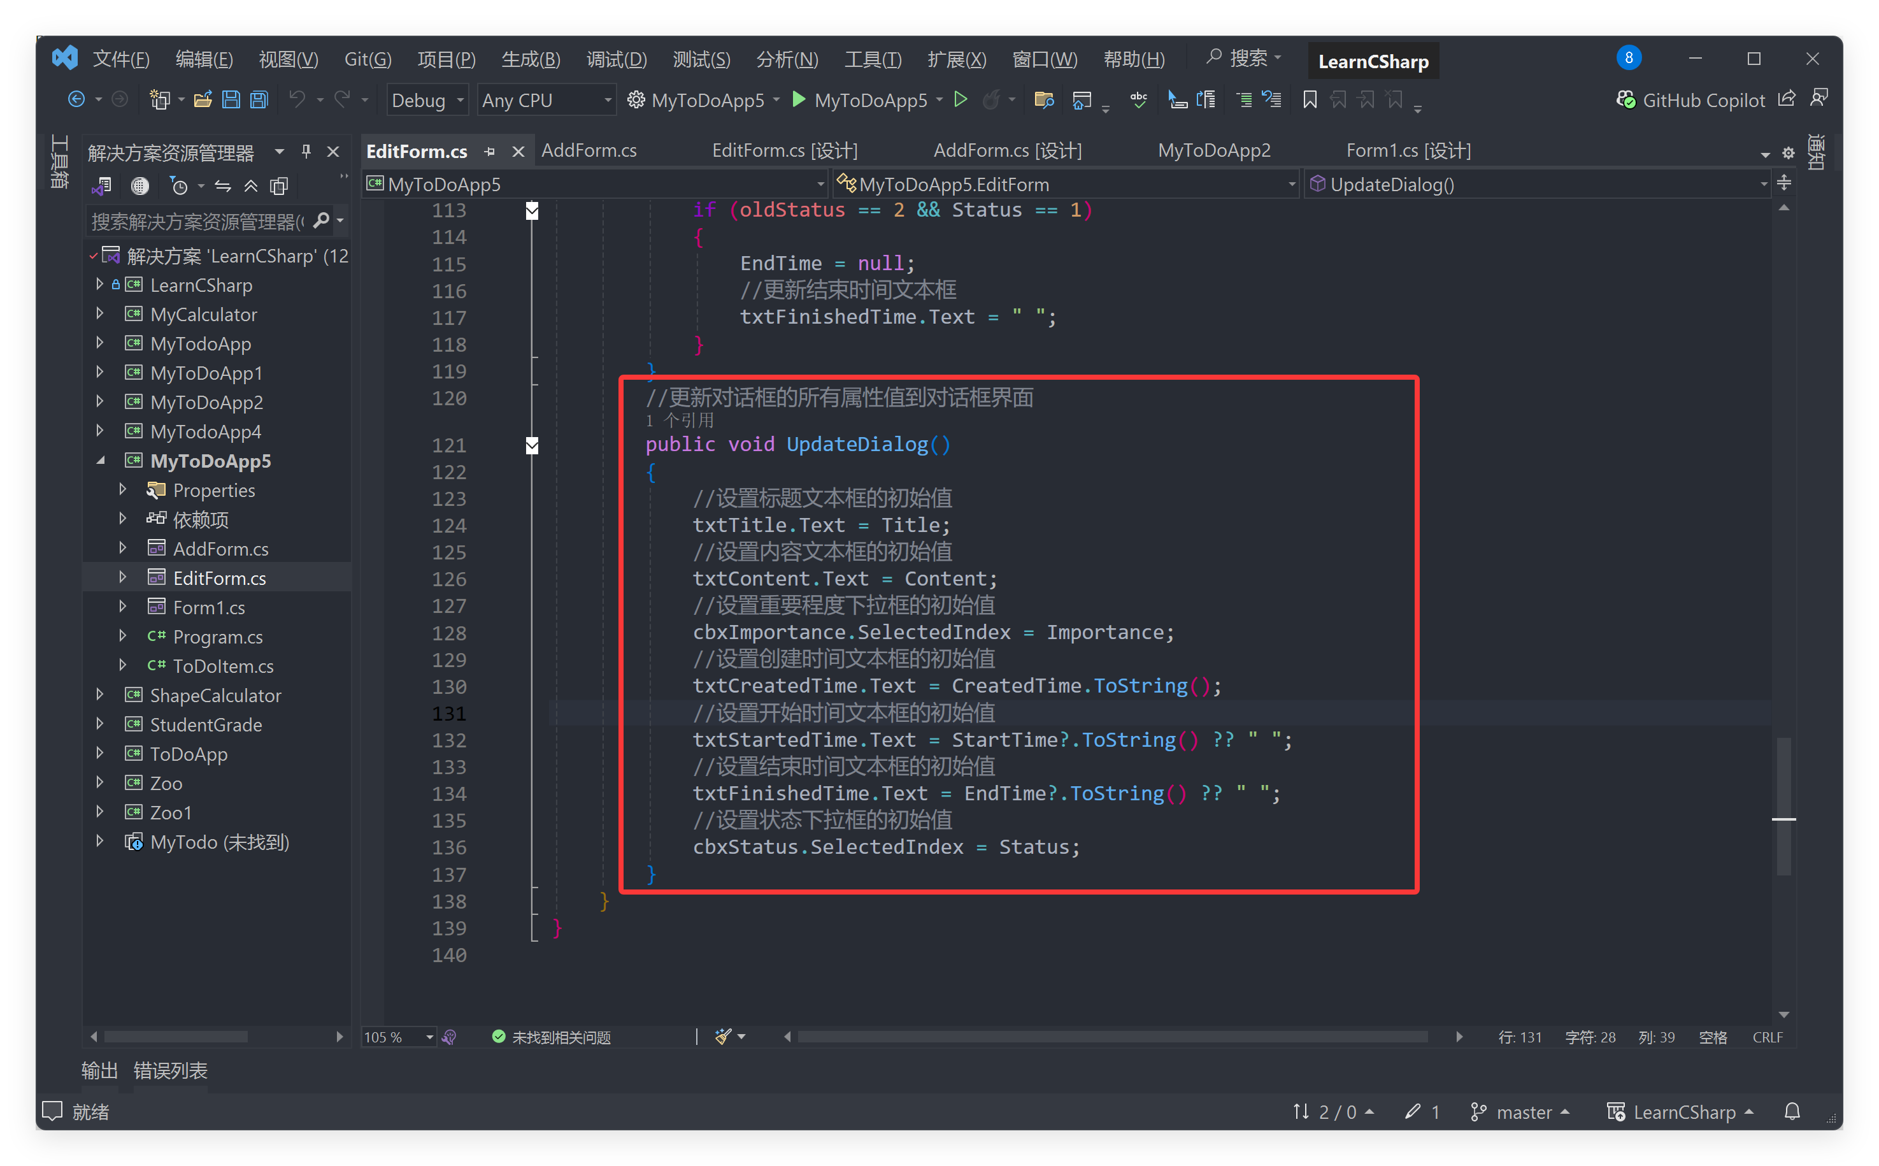This screenshot has height=1166, width=1879.
Task: Expand the Properties folder node
Action: click(122, 490)
